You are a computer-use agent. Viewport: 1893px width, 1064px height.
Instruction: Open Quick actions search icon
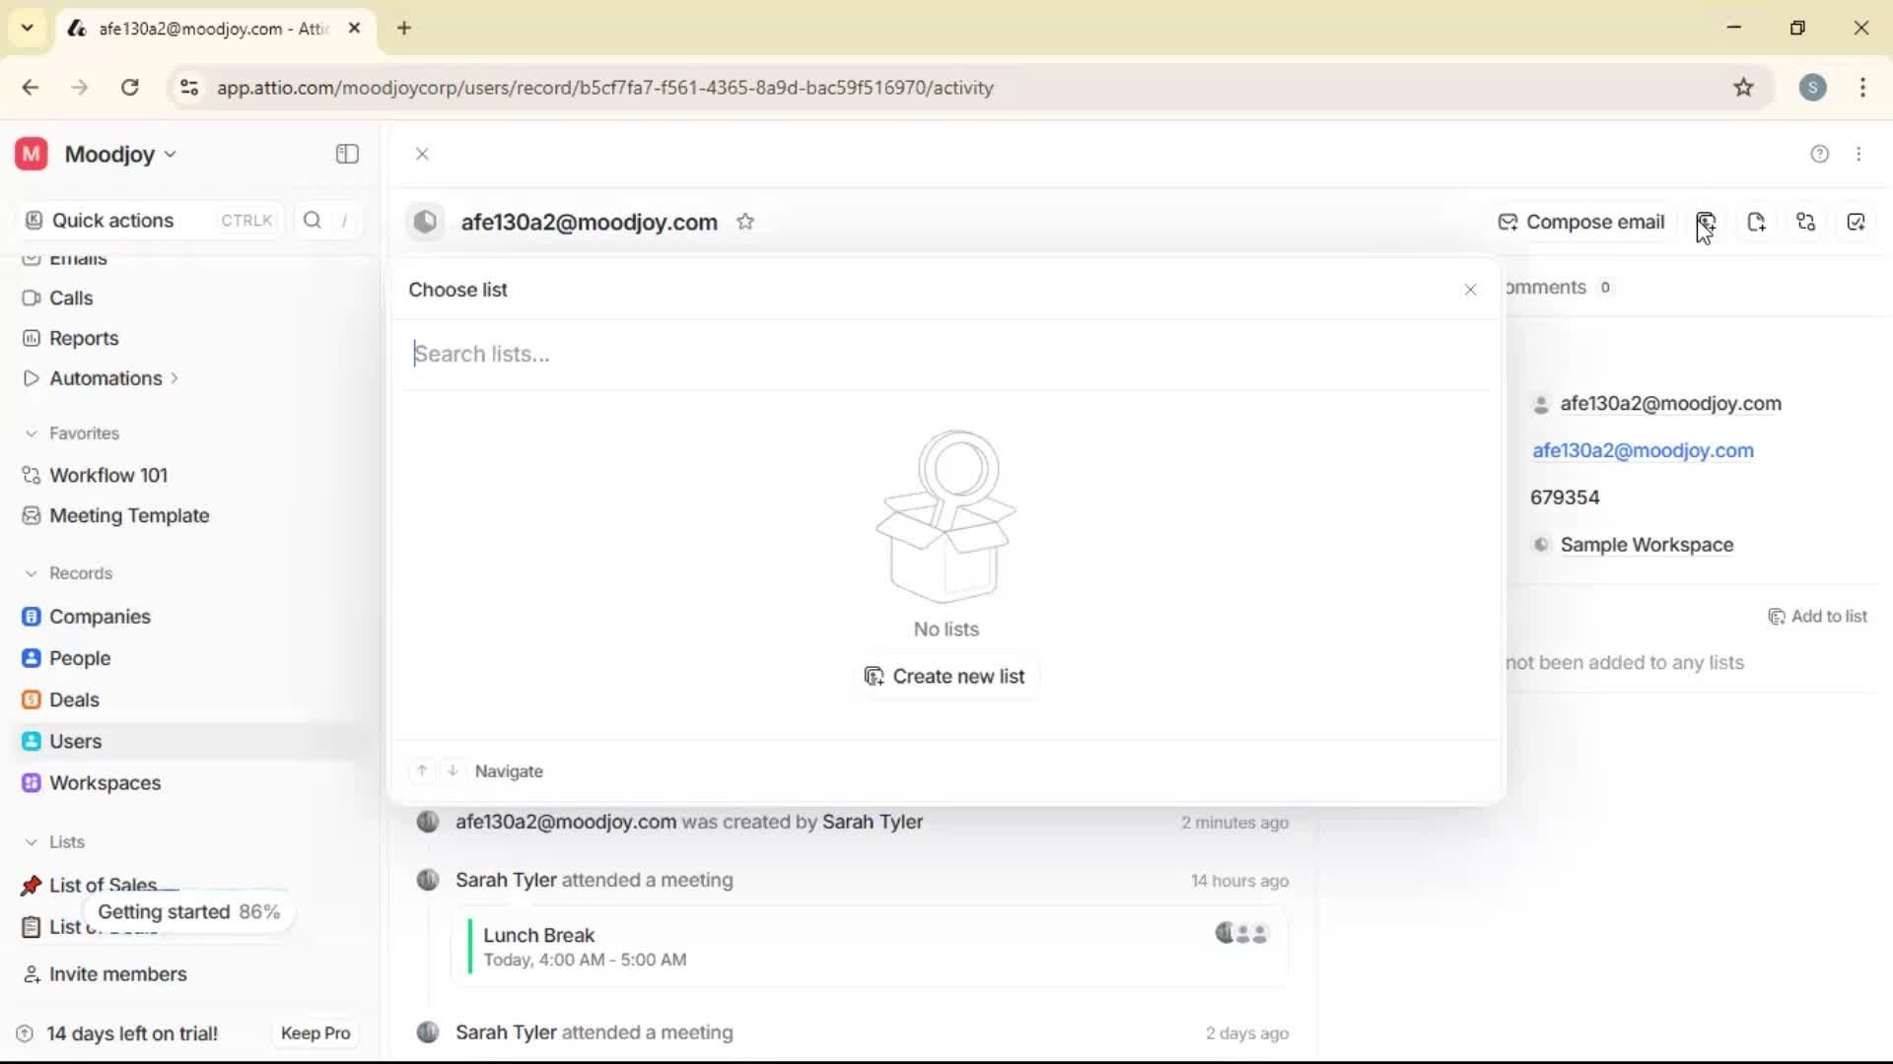[x=312, y=220]
